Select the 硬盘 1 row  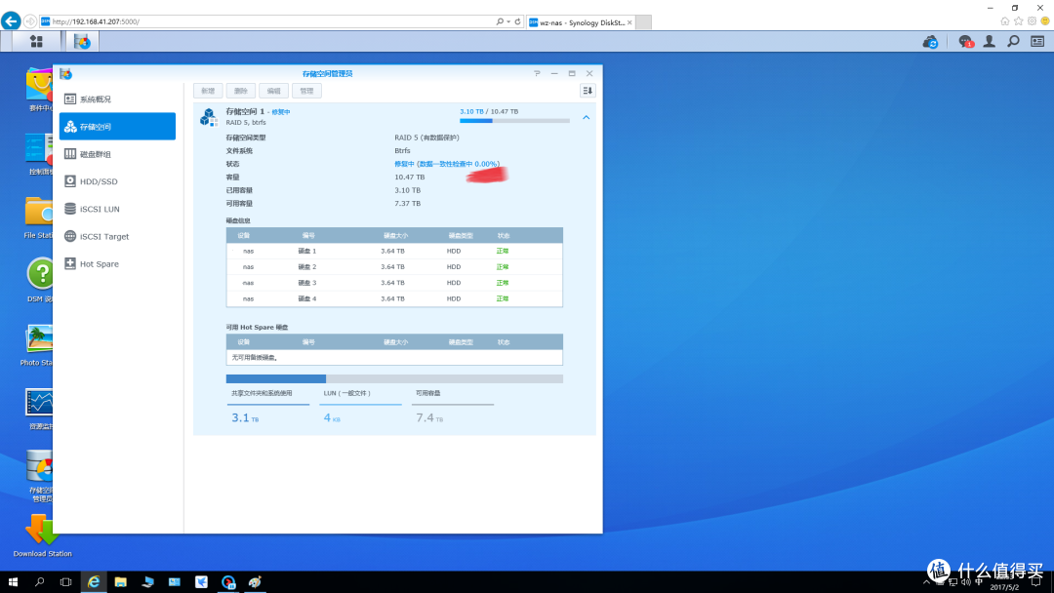394,252
